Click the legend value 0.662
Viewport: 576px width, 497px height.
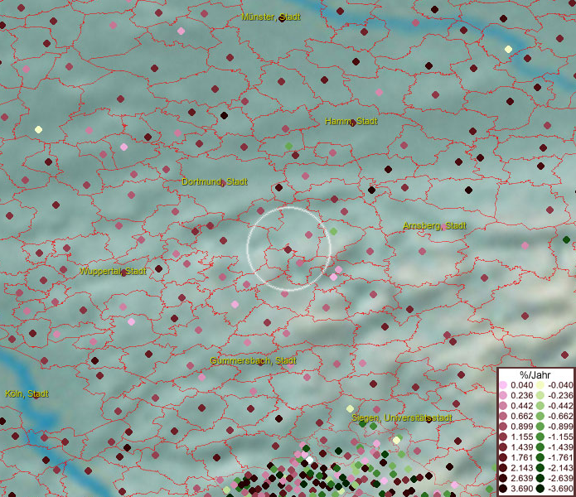(521, 417)
